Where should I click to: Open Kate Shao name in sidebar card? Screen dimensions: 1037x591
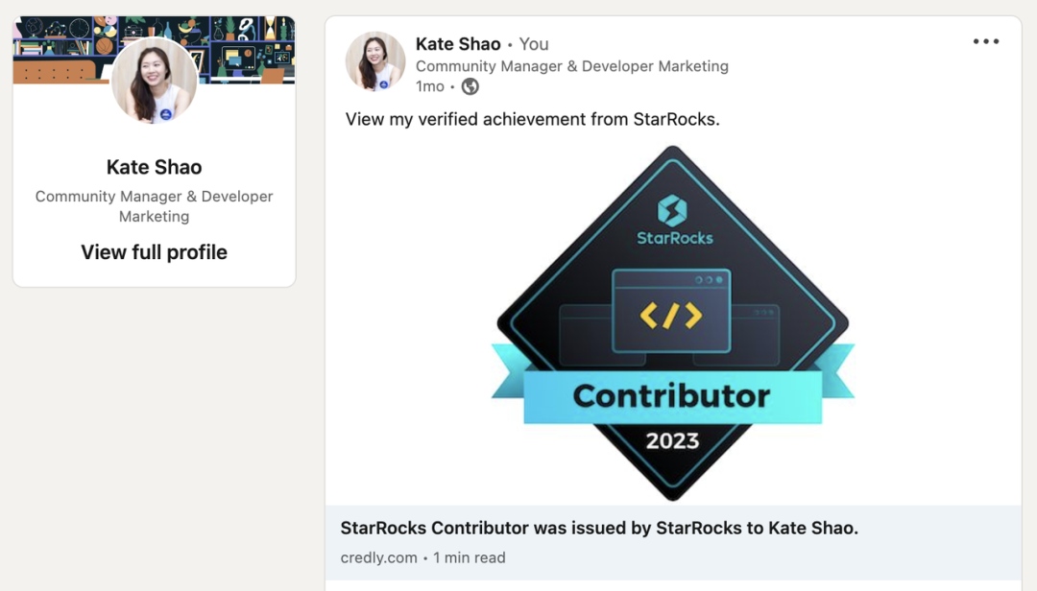(154, 167)
